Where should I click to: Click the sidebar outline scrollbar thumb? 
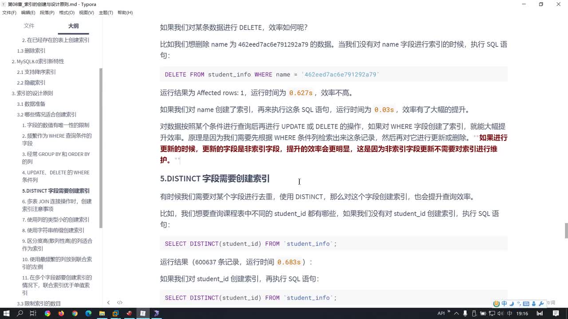pos(101,148)
